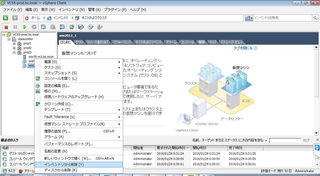
Task: Switch to the コンソール tab
Action: point(187,42)
